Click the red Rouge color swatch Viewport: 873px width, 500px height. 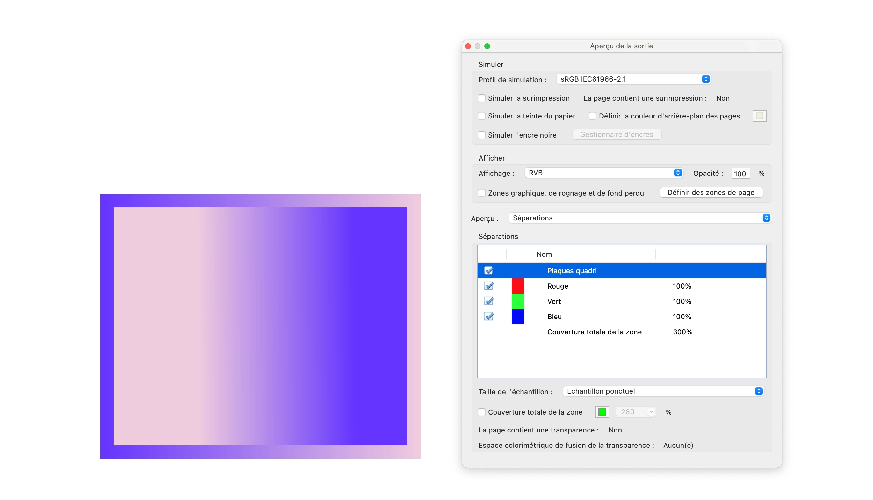click(x=518, y=286)
